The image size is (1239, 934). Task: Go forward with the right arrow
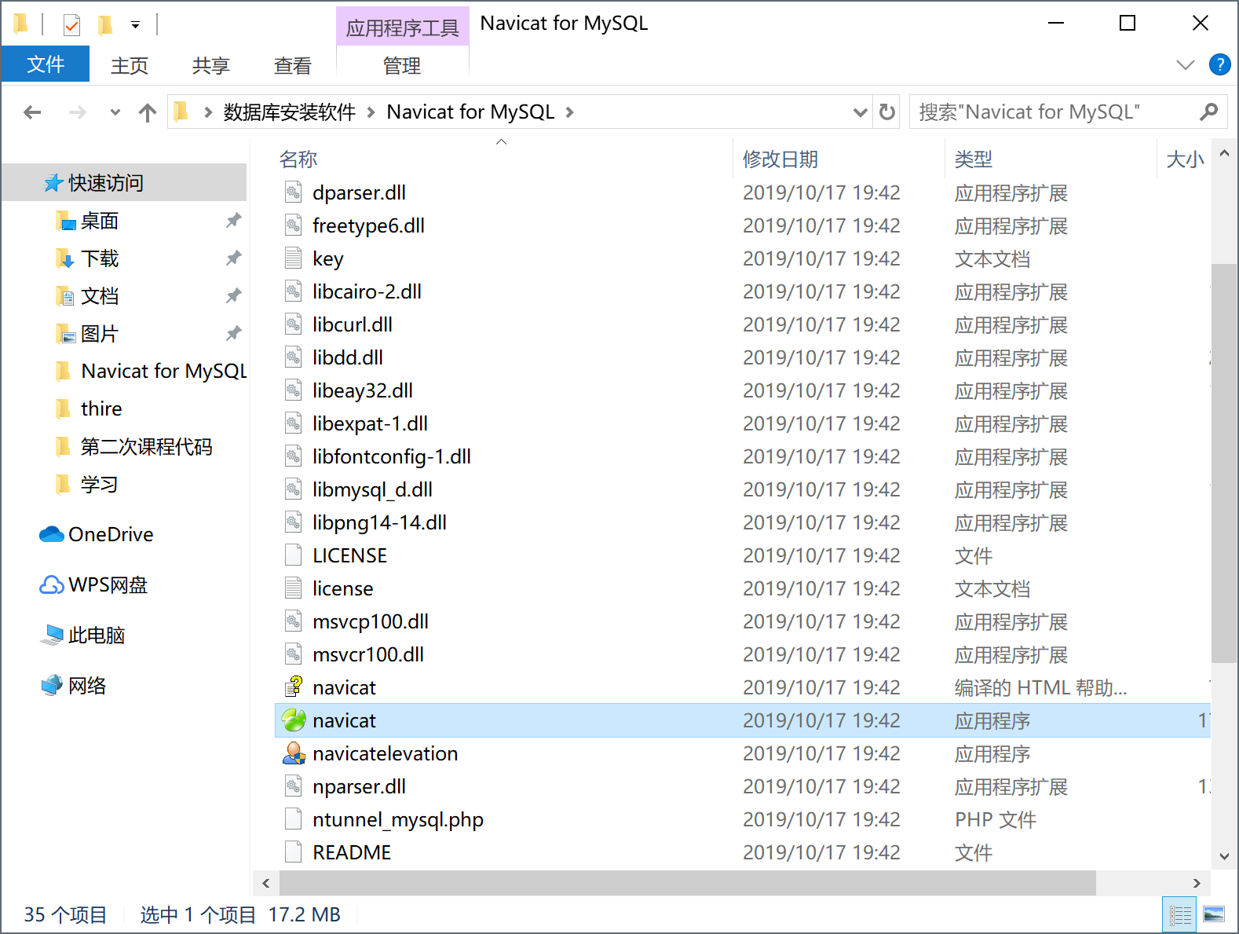tap(77, 112)
